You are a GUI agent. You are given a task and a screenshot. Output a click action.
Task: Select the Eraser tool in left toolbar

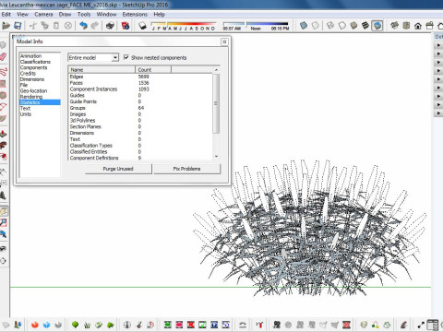3,57
